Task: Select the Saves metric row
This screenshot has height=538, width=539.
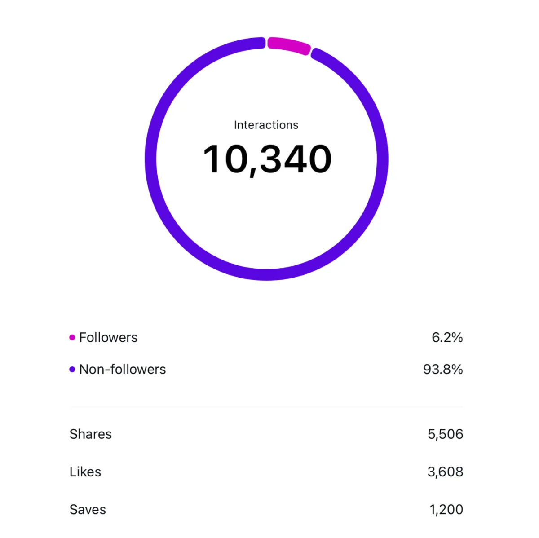Action: [x=266, y=509]
